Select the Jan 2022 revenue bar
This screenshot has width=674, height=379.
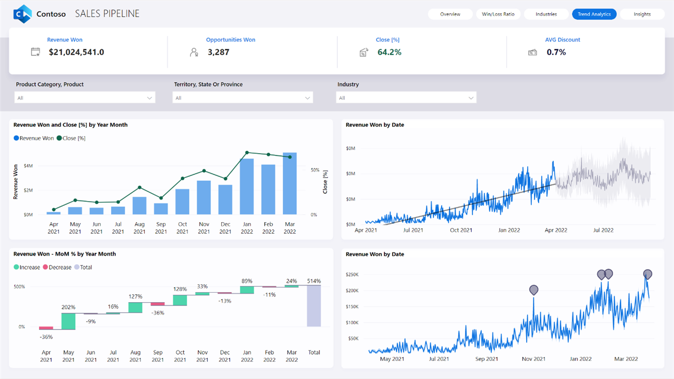tap(246, 186)
